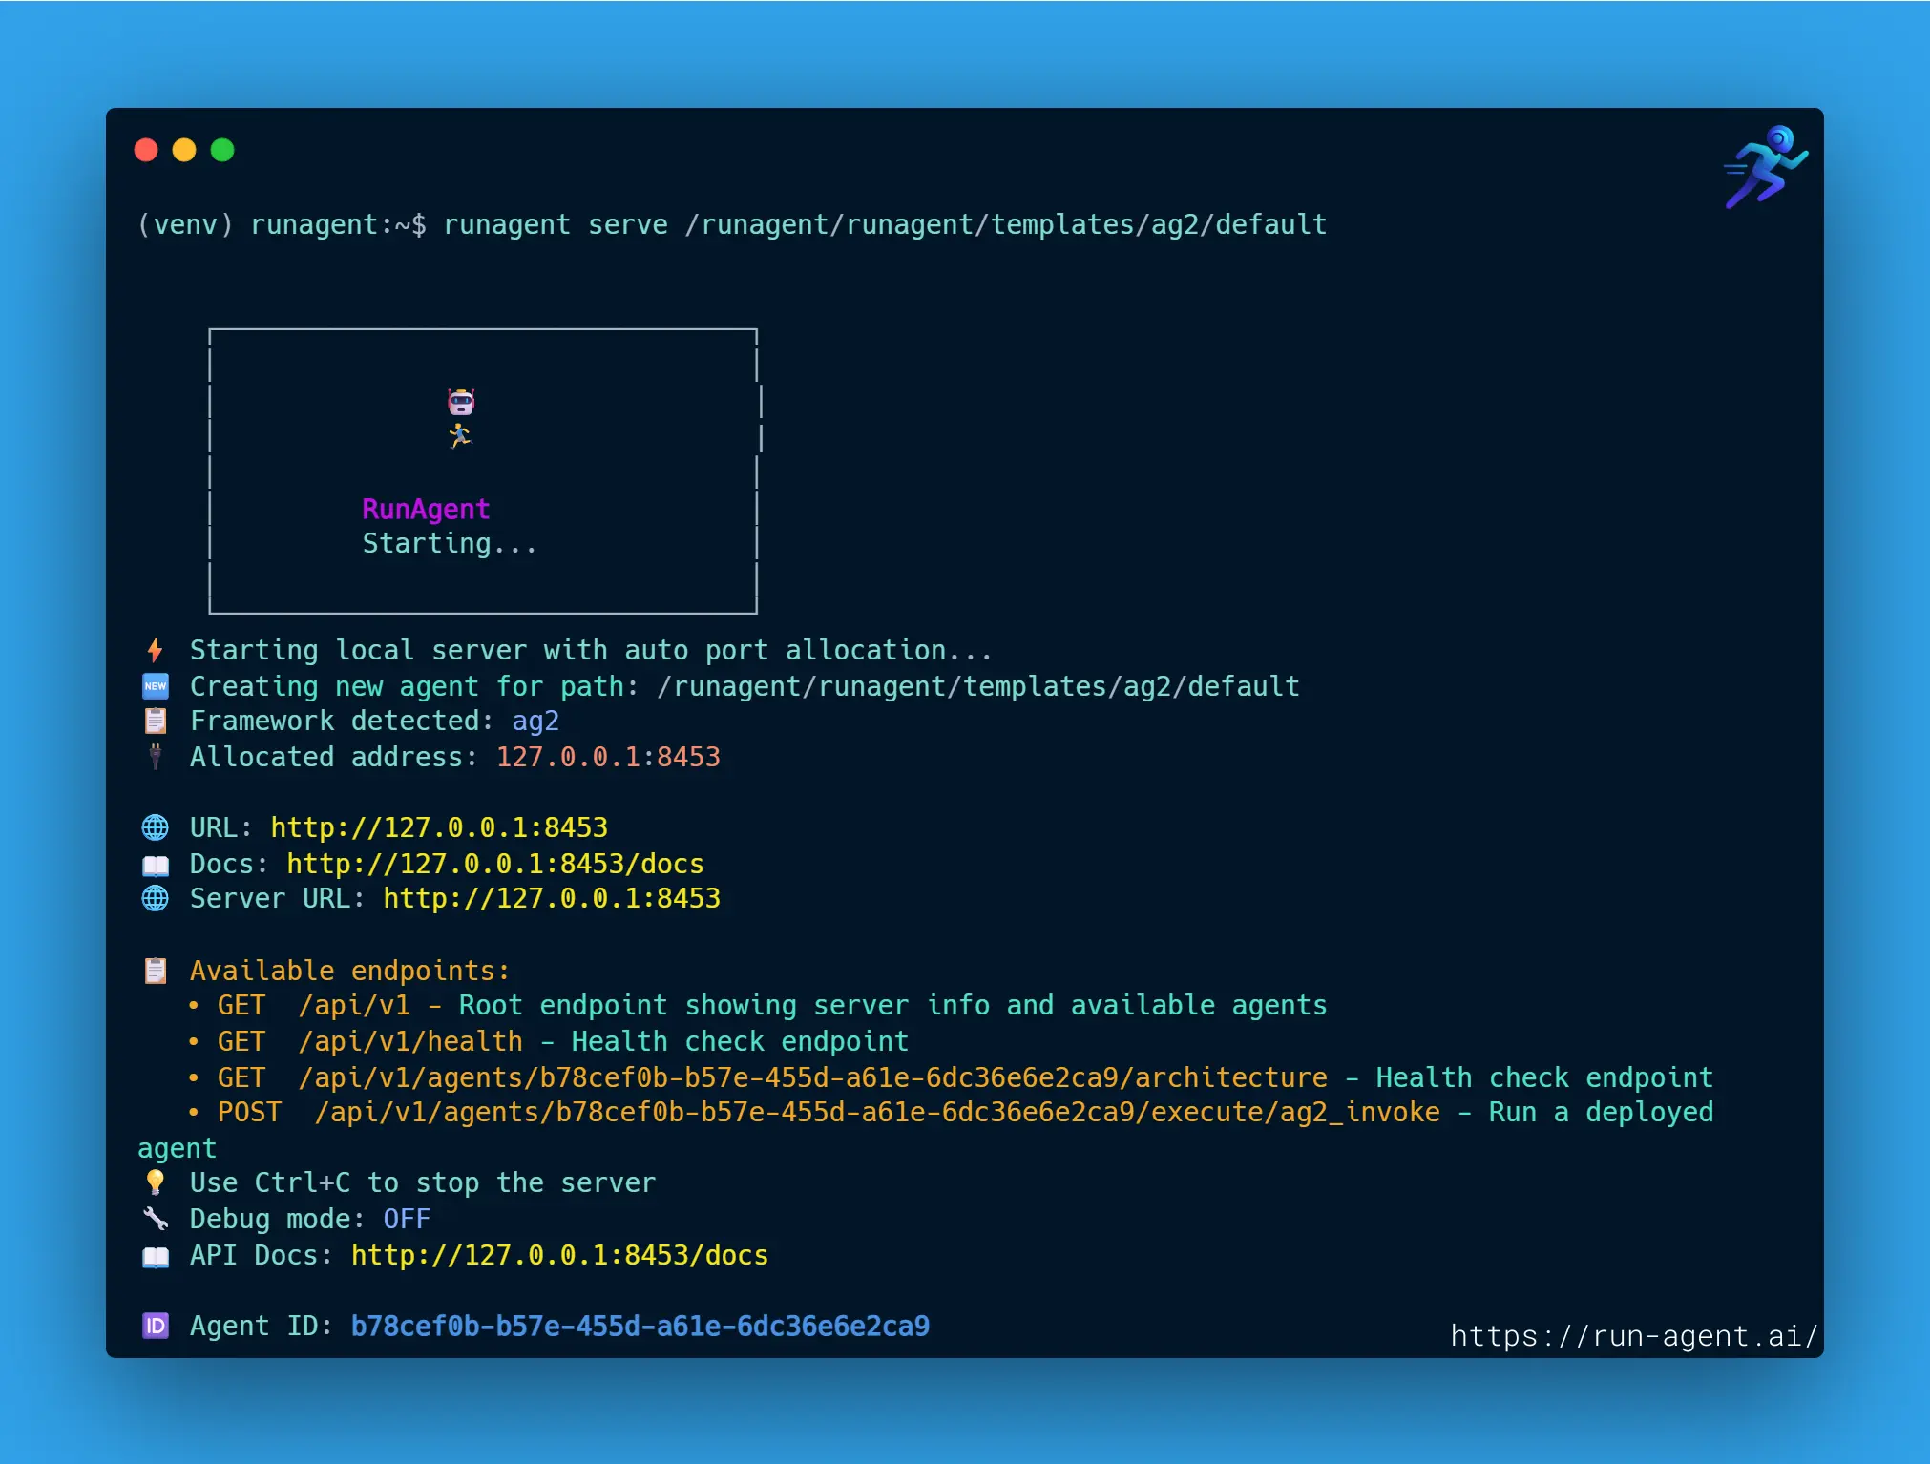
Task: Click the wrench icon beside Debug mode
Action: coord(155,1219)
